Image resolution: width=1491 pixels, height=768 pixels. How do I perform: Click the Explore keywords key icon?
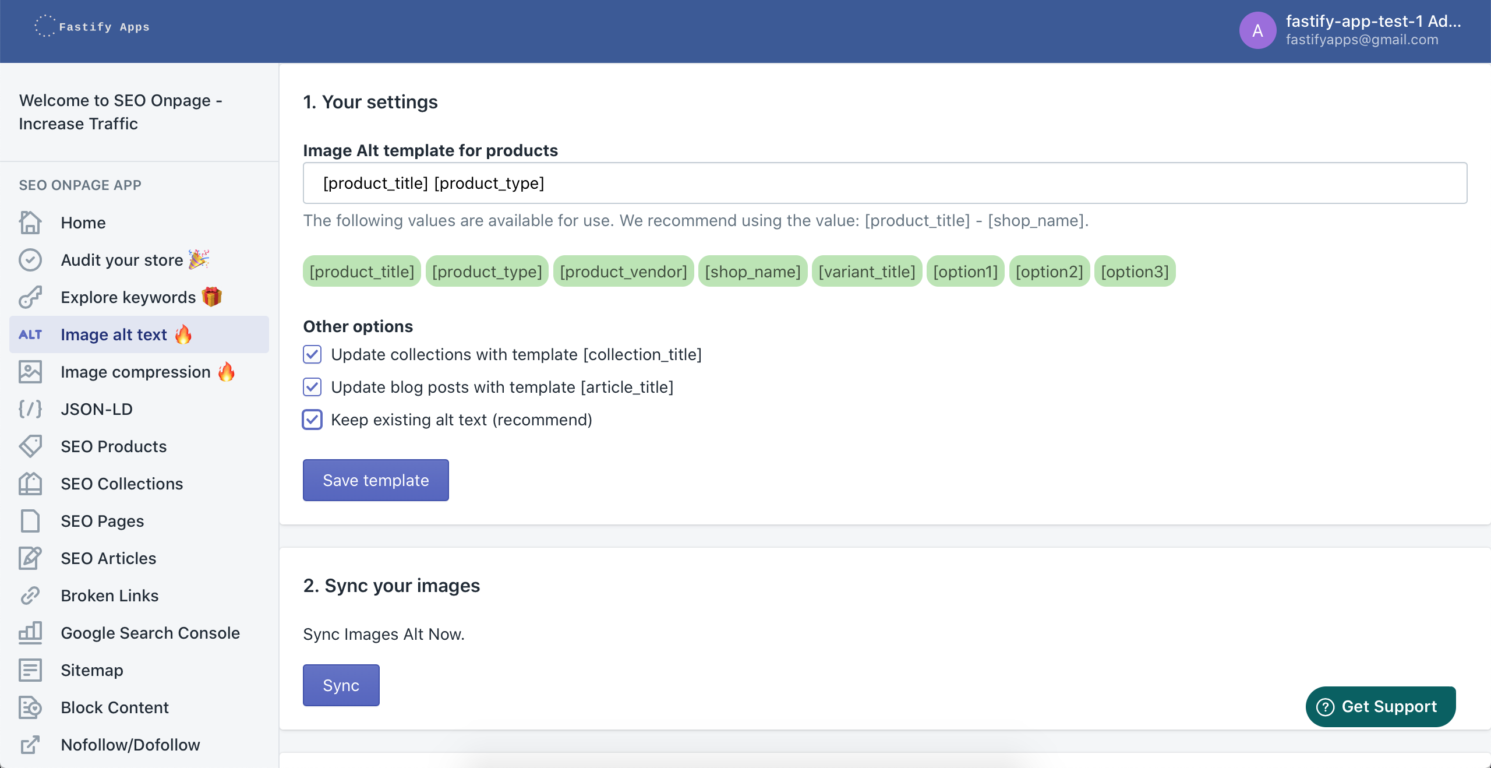point(30,297)
